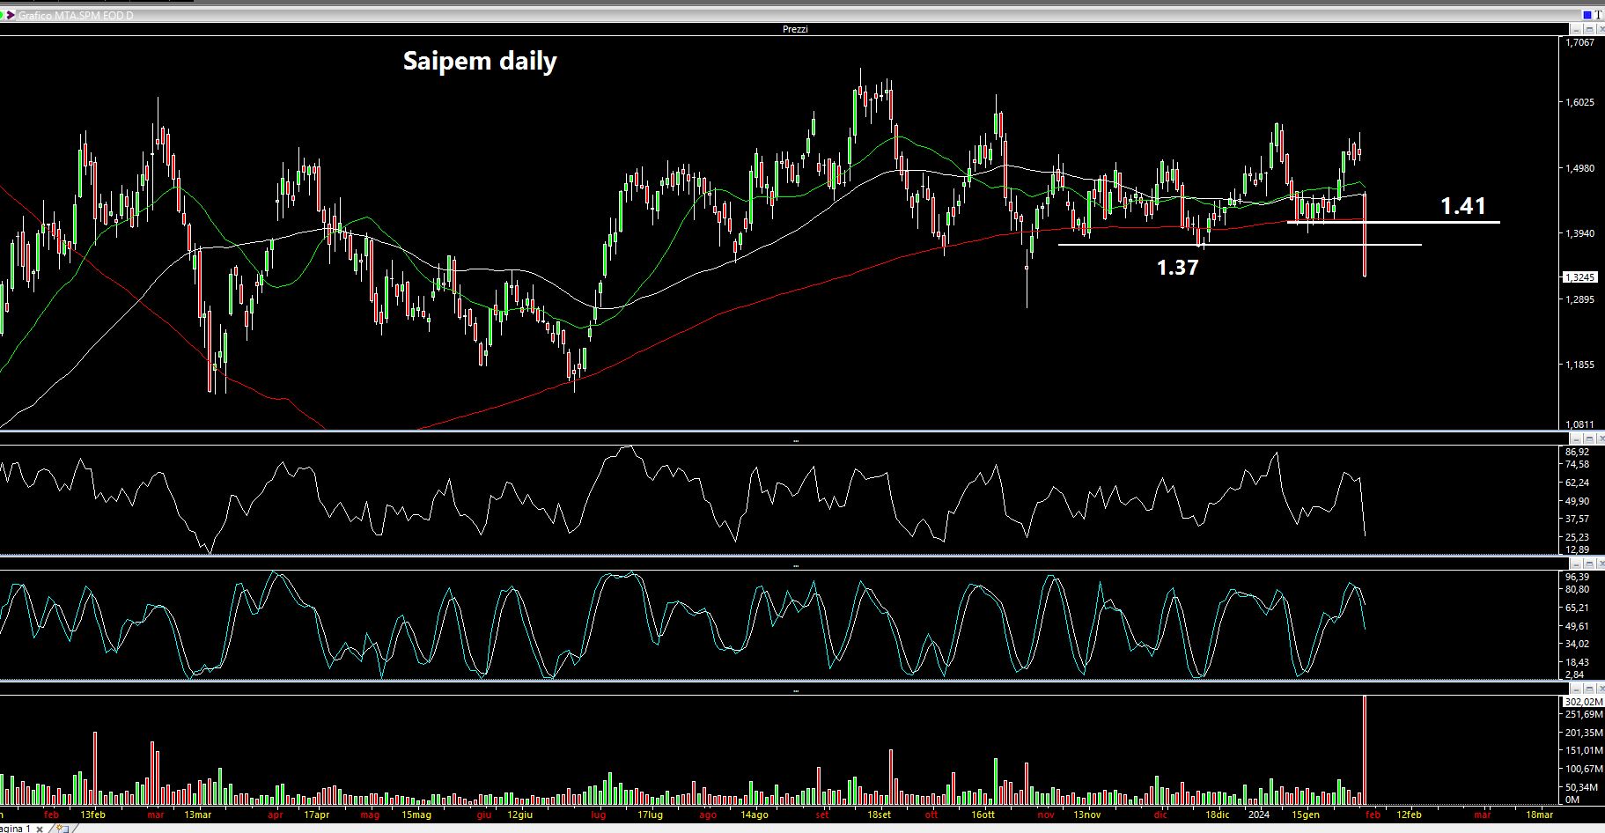Close the volume panel
Viewport: 1605px width, 833px height.
click(x=1601, y=688)
